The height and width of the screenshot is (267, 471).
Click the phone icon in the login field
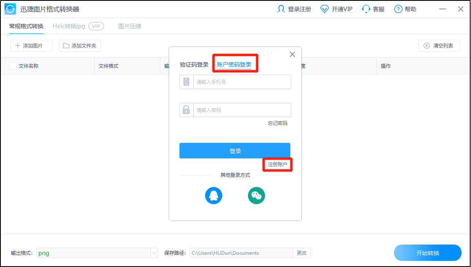click(186, 82)
